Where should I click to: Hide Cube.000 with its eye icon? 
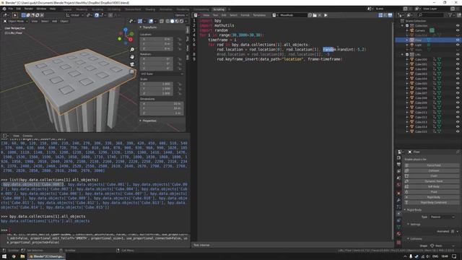point(458,59)
